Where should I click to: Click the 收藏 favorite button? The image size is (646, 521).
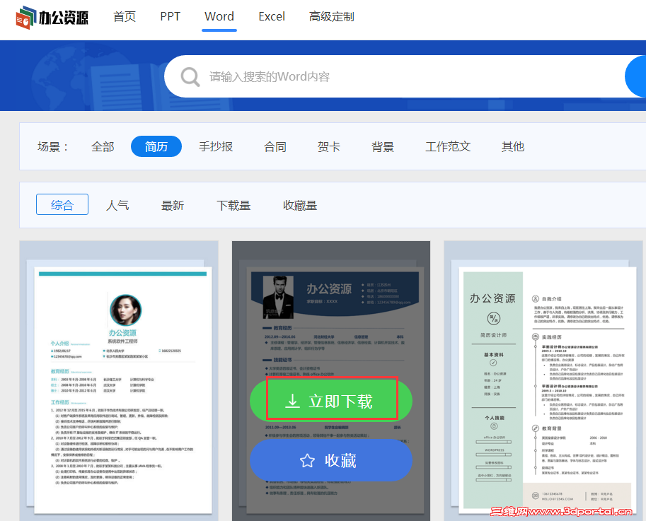click(331, 460)
